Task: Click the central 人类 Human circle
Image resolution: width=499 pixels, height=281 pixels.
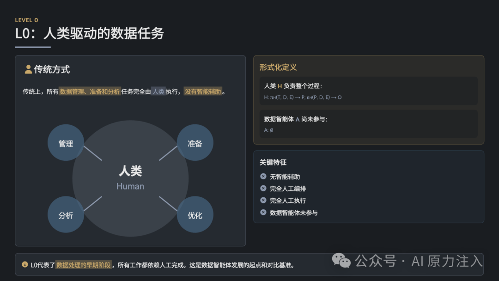Action: click(130, 178)
